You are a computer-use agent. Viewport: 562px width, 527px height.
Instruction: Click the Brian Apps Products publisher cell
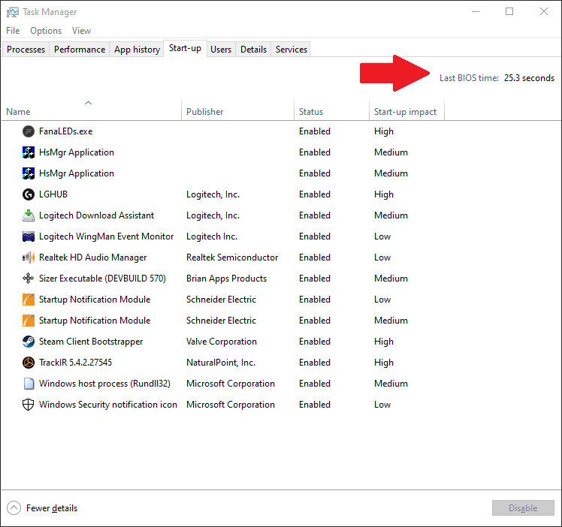pyautogui.click(x=226, y=279)
